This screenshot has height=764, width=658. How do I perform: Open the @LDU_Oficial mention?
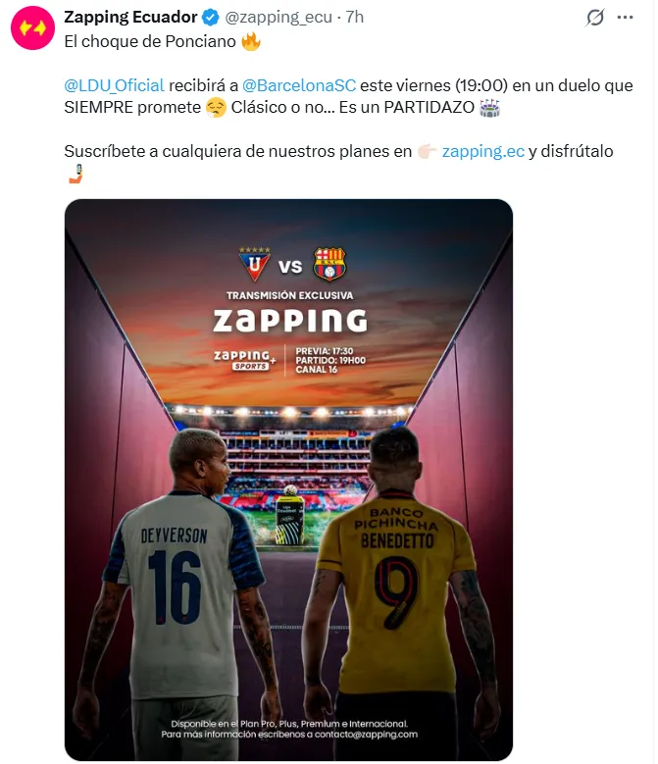coord(115,85)
